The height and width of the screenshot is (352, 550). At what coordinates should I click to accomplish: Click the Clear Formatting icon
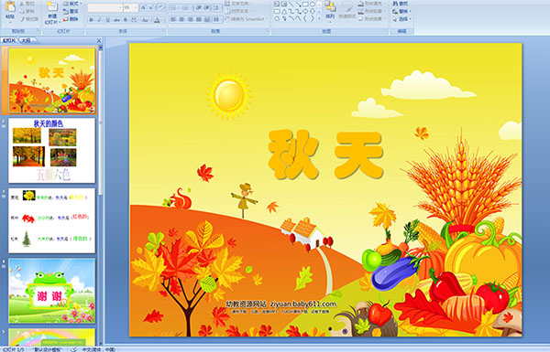coord(161,7)
